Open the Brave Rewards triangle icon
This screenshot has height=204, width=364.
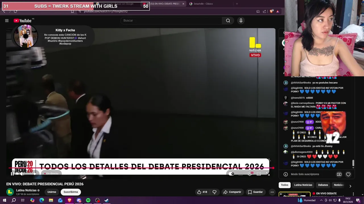278,11
